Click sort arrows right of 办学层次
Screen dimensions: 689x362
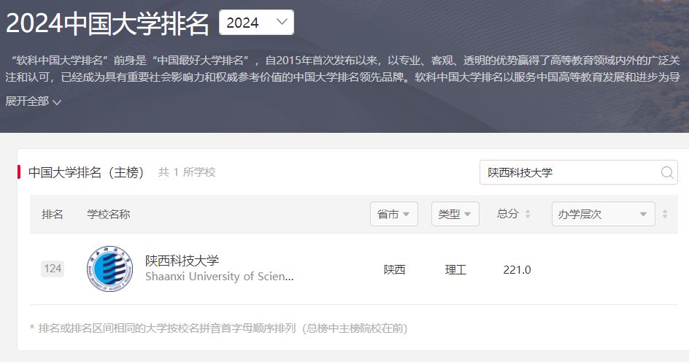[665, 214]
